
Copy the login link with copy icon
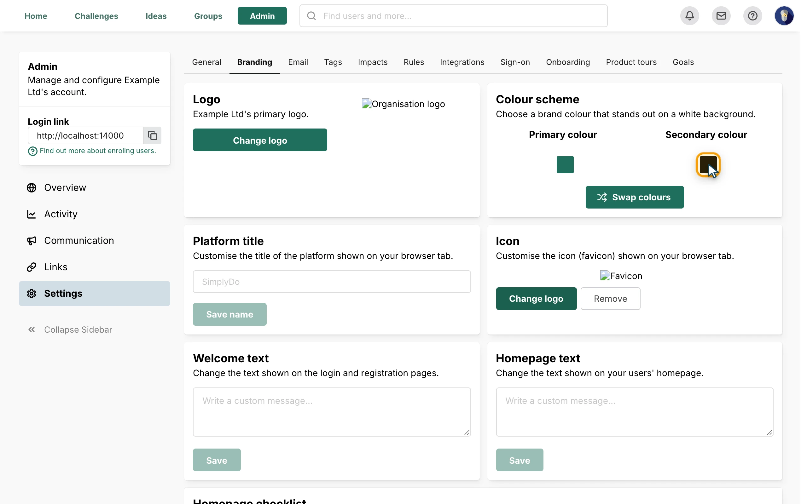point(152,135)
